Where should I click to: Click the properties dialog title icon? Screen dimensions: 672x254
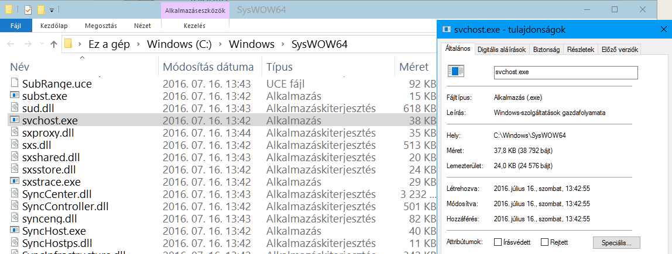click(x=447, y=30)
